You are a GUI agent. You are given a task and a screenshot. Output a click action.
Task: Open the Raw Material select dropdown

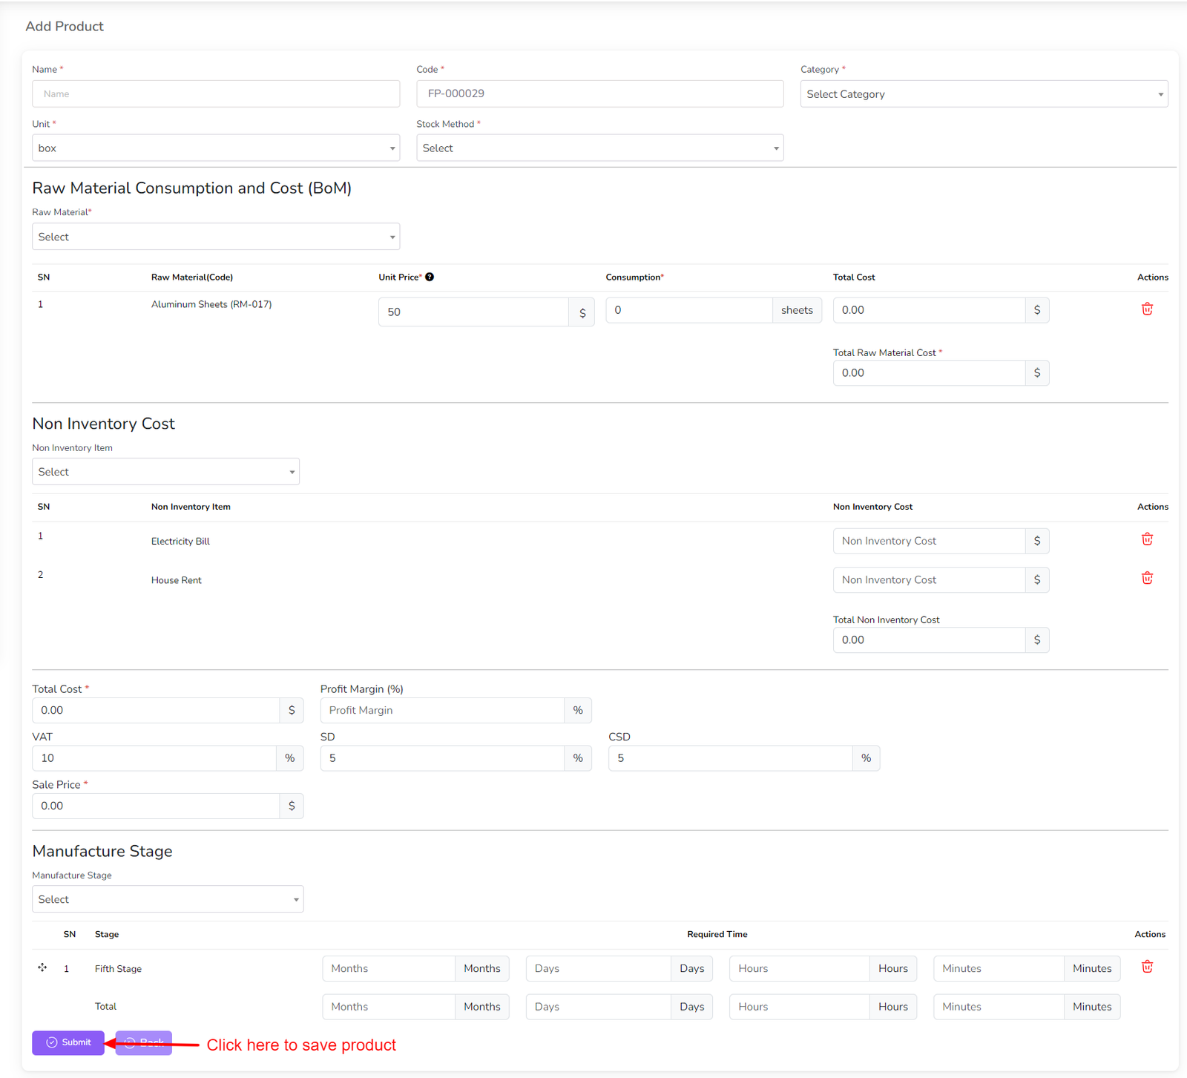tap(215, 237)
